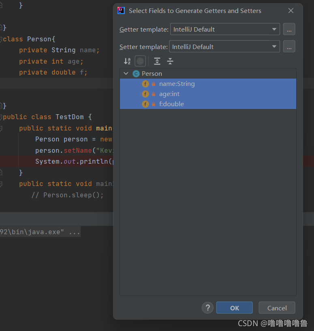The height and width of the screenshot is (331, 314).
Task: Collapse the fold marker beside class Person
Action: click(1, 39)
